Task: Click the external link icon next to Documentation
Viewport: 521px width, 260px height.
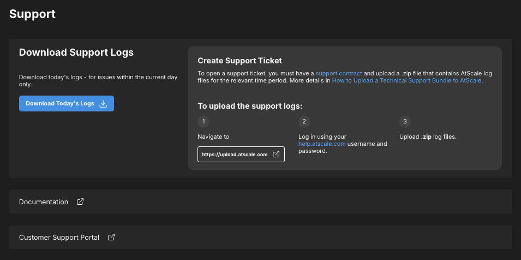Action: (x=80, y=202)
